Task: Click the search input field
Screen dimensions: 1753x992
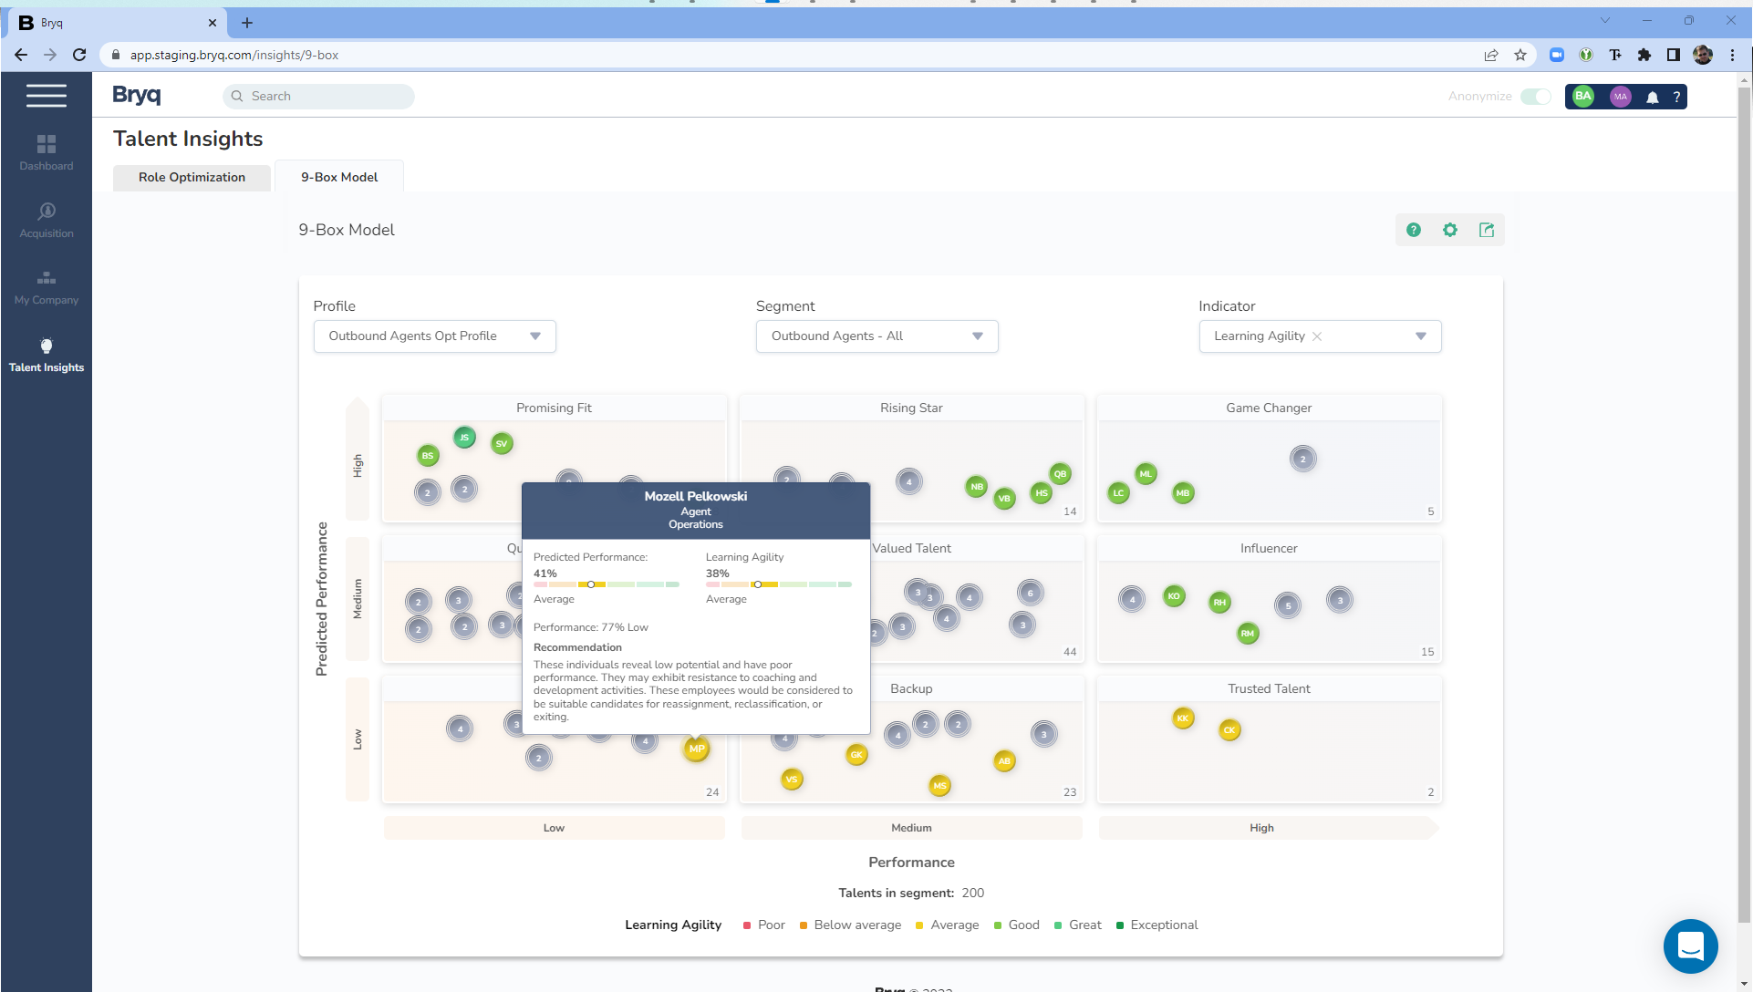Action: (319, 97)
